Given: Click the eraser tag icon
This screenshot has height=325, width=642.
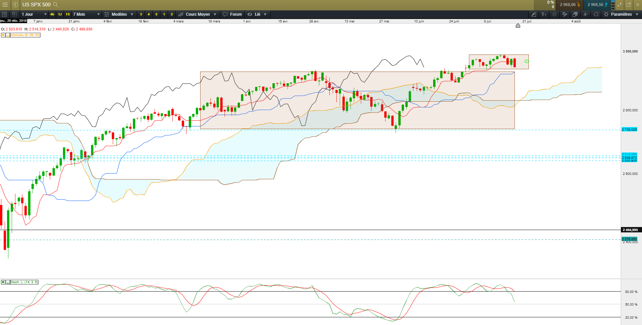Looking at the screenshot, I should (x=596, y=14).
